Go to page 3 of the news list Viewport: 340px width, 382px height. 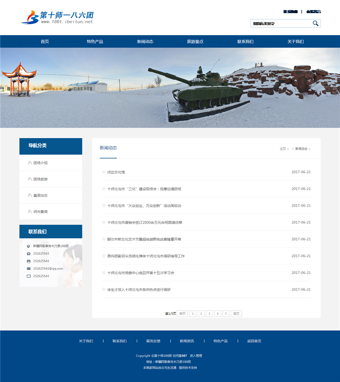point(209,314)
